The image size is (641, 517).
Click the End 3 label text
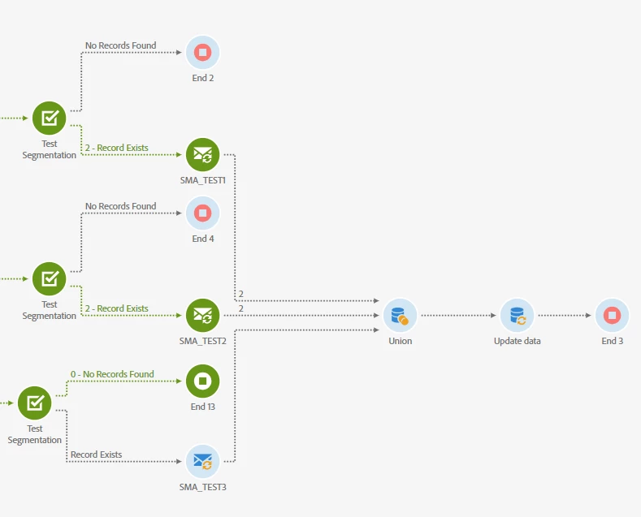tap(612, 341)
